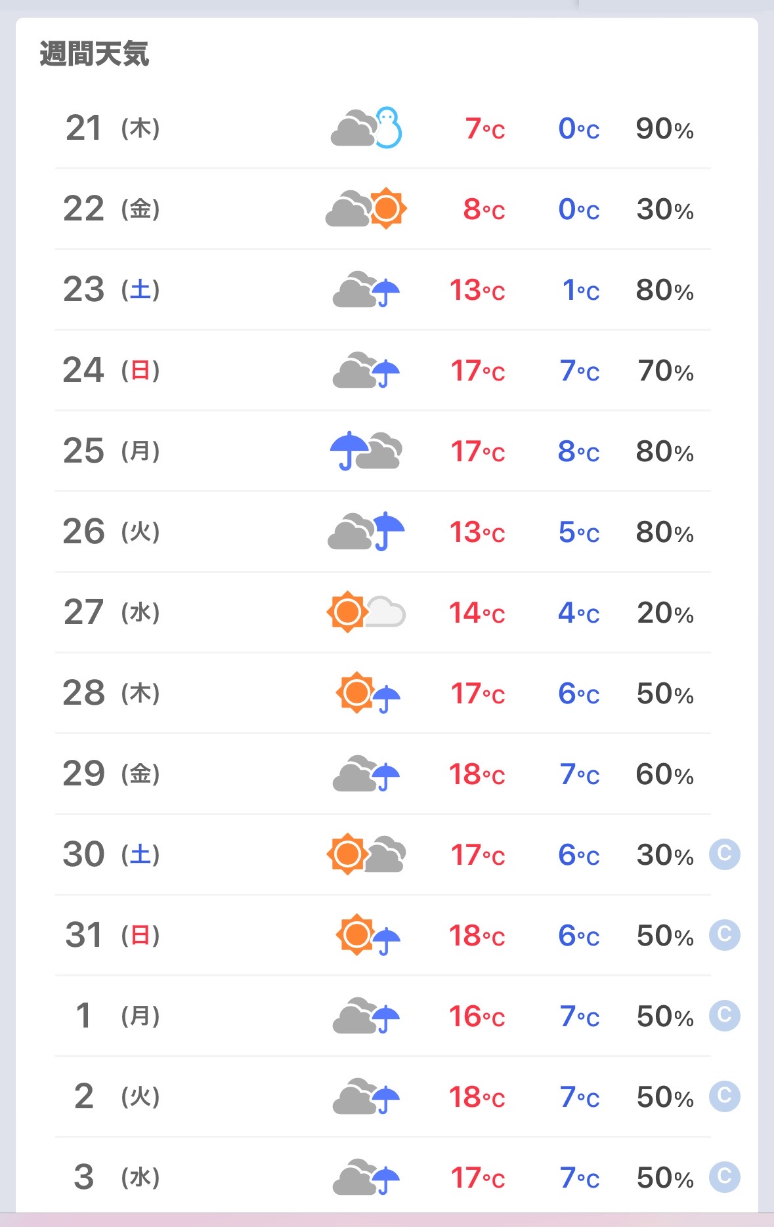Select the 23 (土) Saturday date label
The height and width of the screenshot is (1227, 774).
(x=112, y=289)
